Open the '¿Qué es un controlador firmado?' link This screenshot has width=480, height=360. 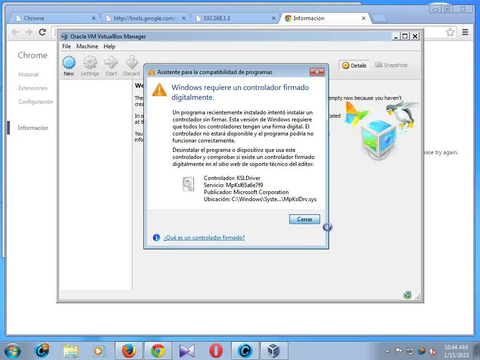(x=204, y=238)
